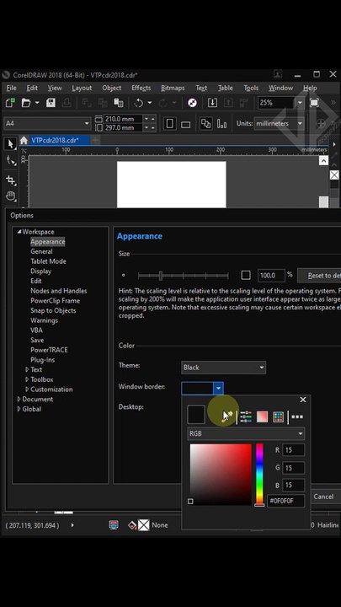Select the Pick tool
This screenshot has width=341, height=607.
(10, 143)
